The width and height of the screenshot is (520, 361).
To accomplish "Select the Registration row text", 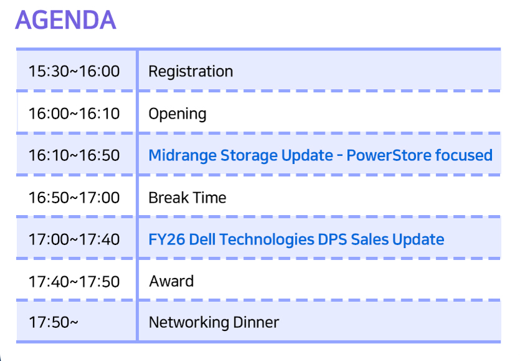I will (191, 71).
